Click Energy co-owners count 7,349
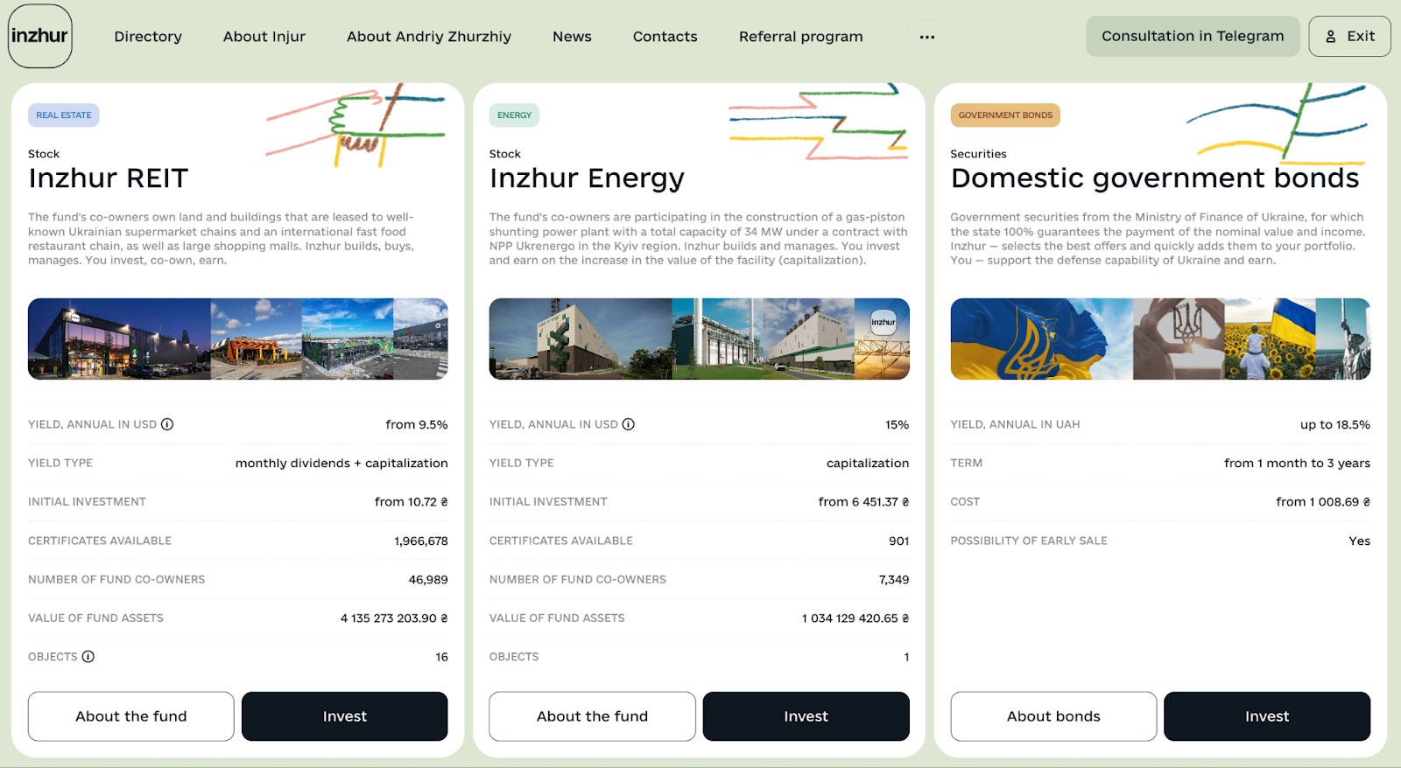Image resolution: width=1401 pixels, height=768 pixels. (894, 580)
